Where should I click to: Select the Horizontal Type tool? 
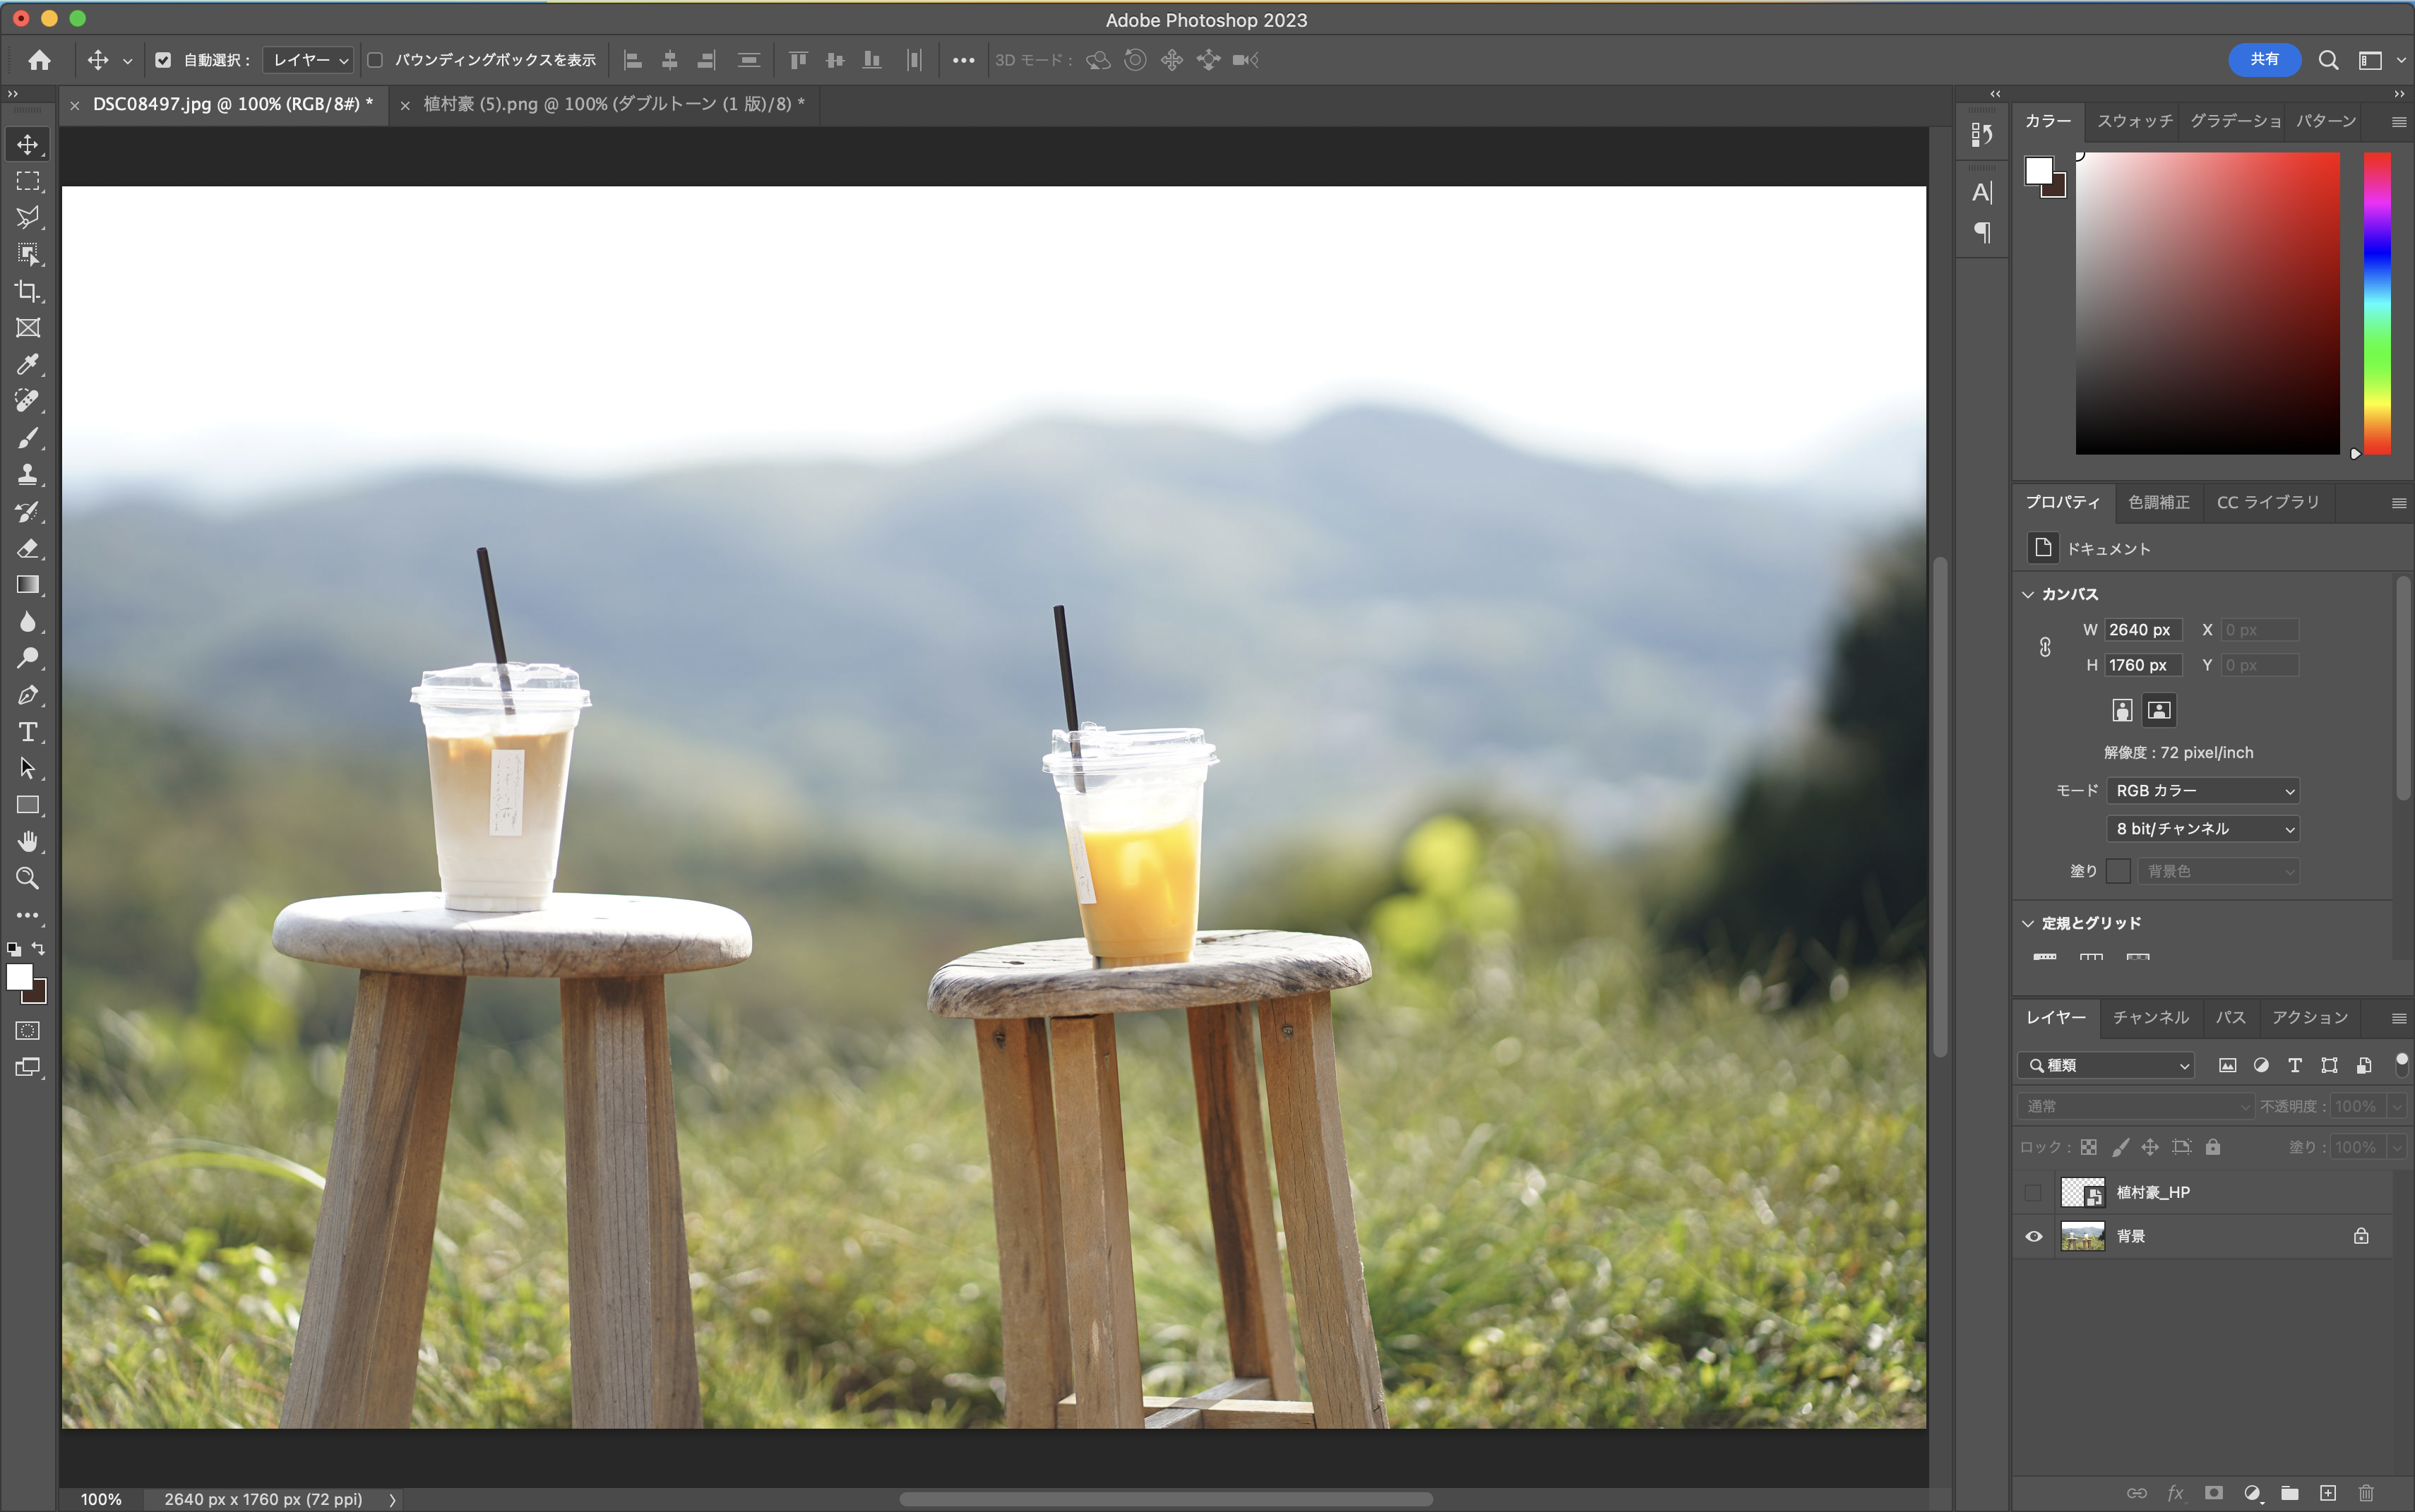28,732
